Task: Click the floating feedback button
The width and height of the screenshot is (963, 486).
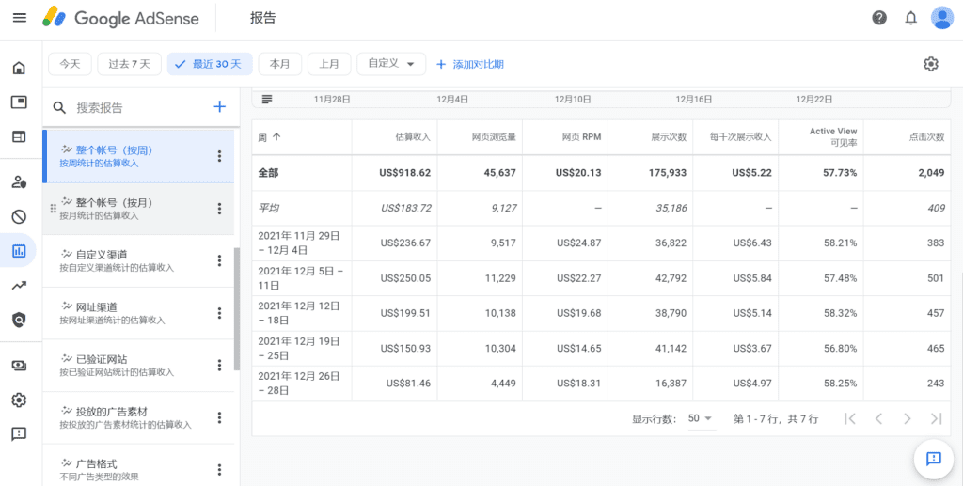Action: click(933, 458)
